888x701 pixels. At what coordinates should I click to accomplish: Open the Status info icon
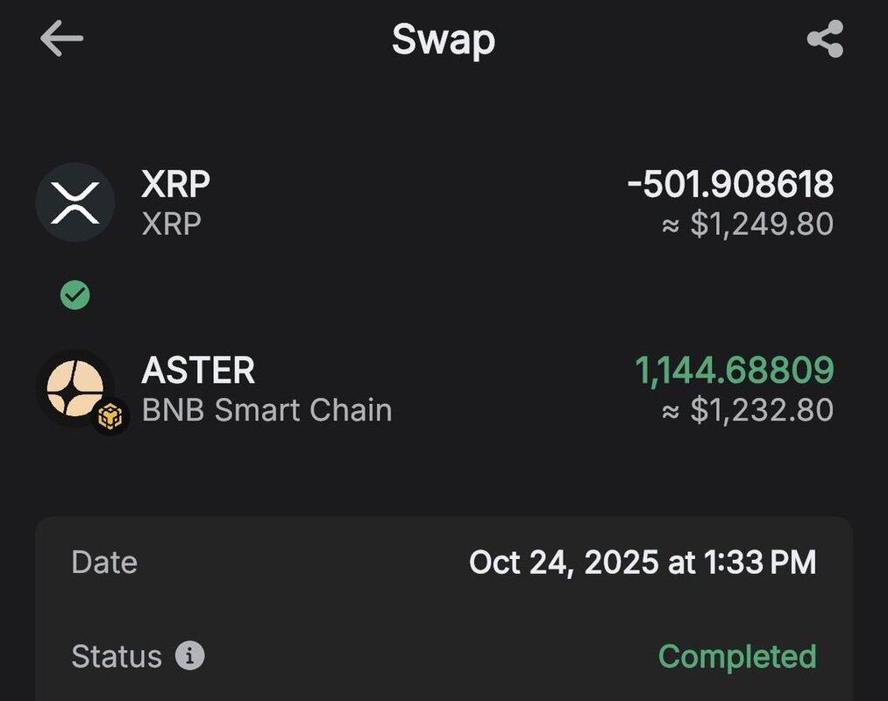(x=189, y=655)
